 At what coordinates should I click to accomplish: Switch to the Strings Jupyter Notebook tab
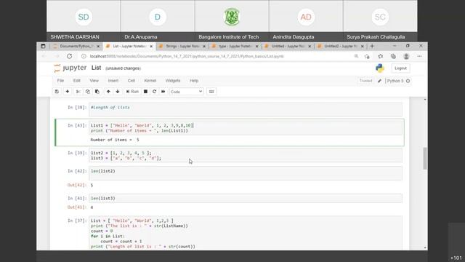click(182, 47)
